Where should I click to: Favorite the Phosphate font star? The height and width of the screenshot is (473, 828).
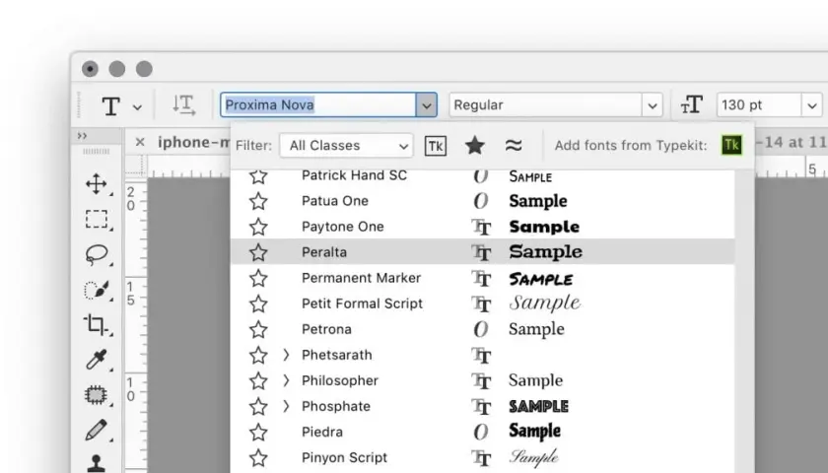[258, 406]
